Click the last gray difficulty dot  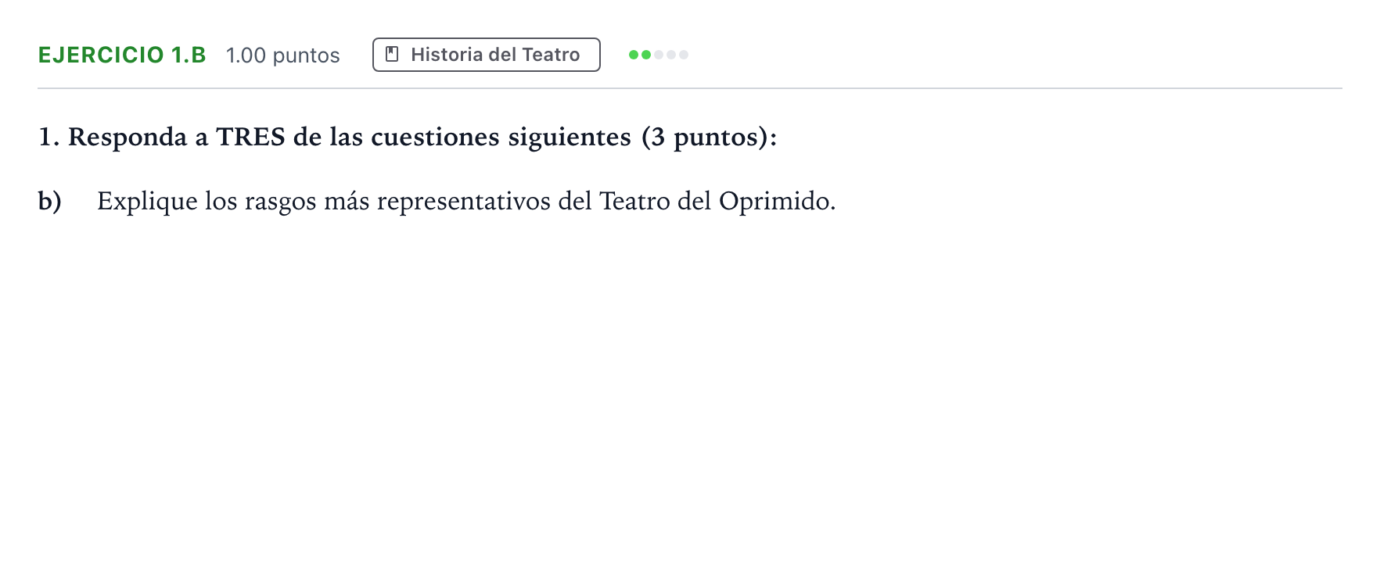tap(684, 55)
